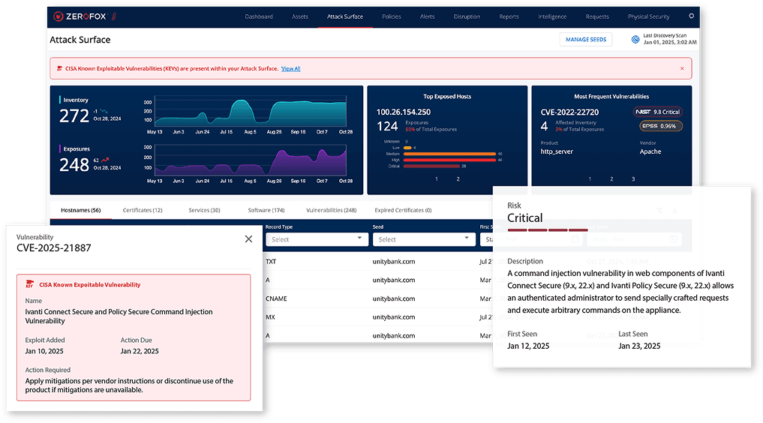Open the Disruption menu
This screenshot has width=763, height=423.
pos(467,16)
